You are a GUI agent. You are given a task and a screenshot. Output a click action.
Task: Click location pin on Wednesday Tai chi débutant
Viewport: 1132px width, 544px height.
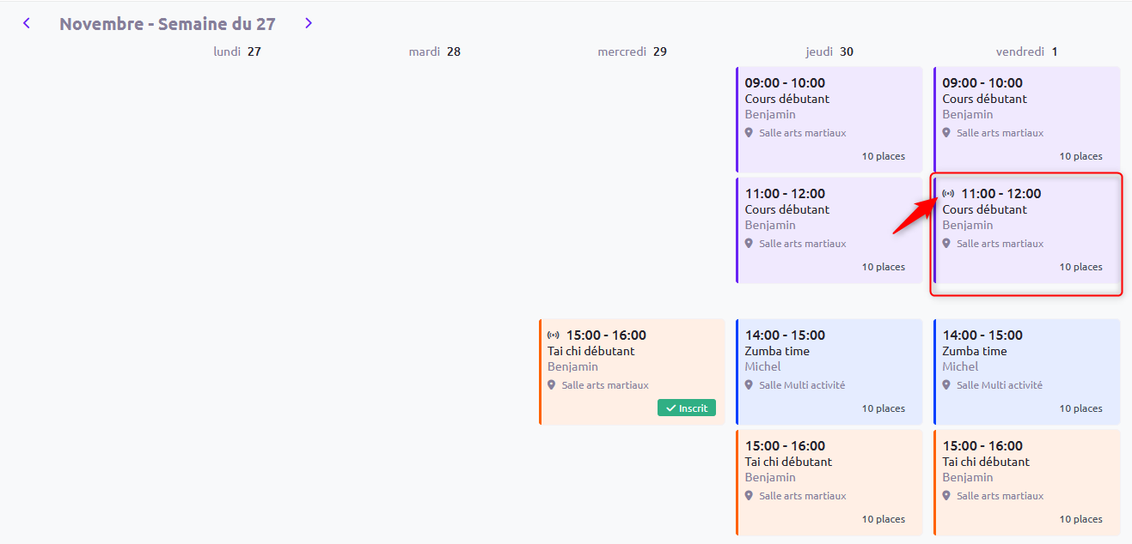coord(552,385)
